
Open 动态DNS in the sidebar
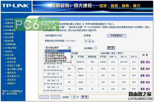pyautogui.click(x=9, y=52)
